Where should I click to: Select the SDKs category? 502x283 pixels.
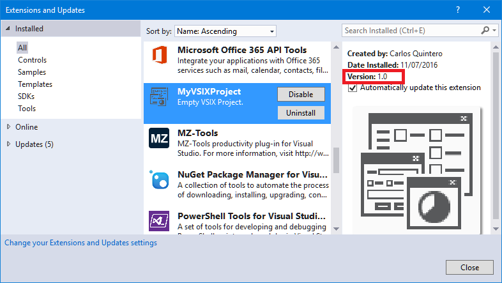tap(26, 96)
